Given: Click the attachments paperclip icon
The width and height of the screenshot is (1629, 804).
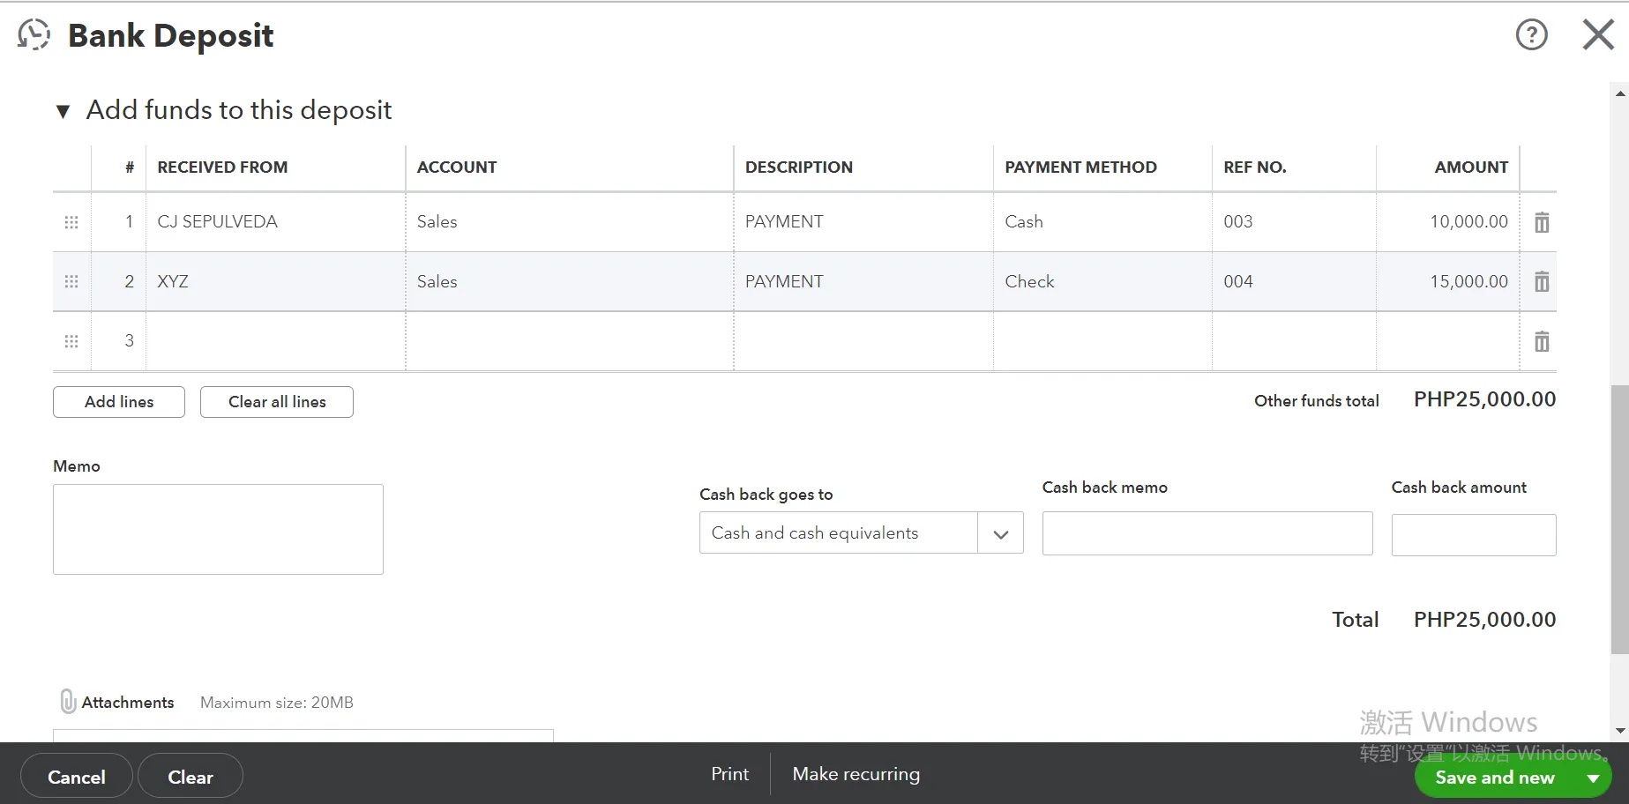Looking at the screenshot, I should [x=68, y=702].
